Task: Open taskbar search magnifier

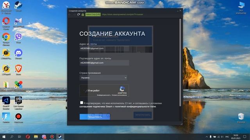Action: coord(12,136)
